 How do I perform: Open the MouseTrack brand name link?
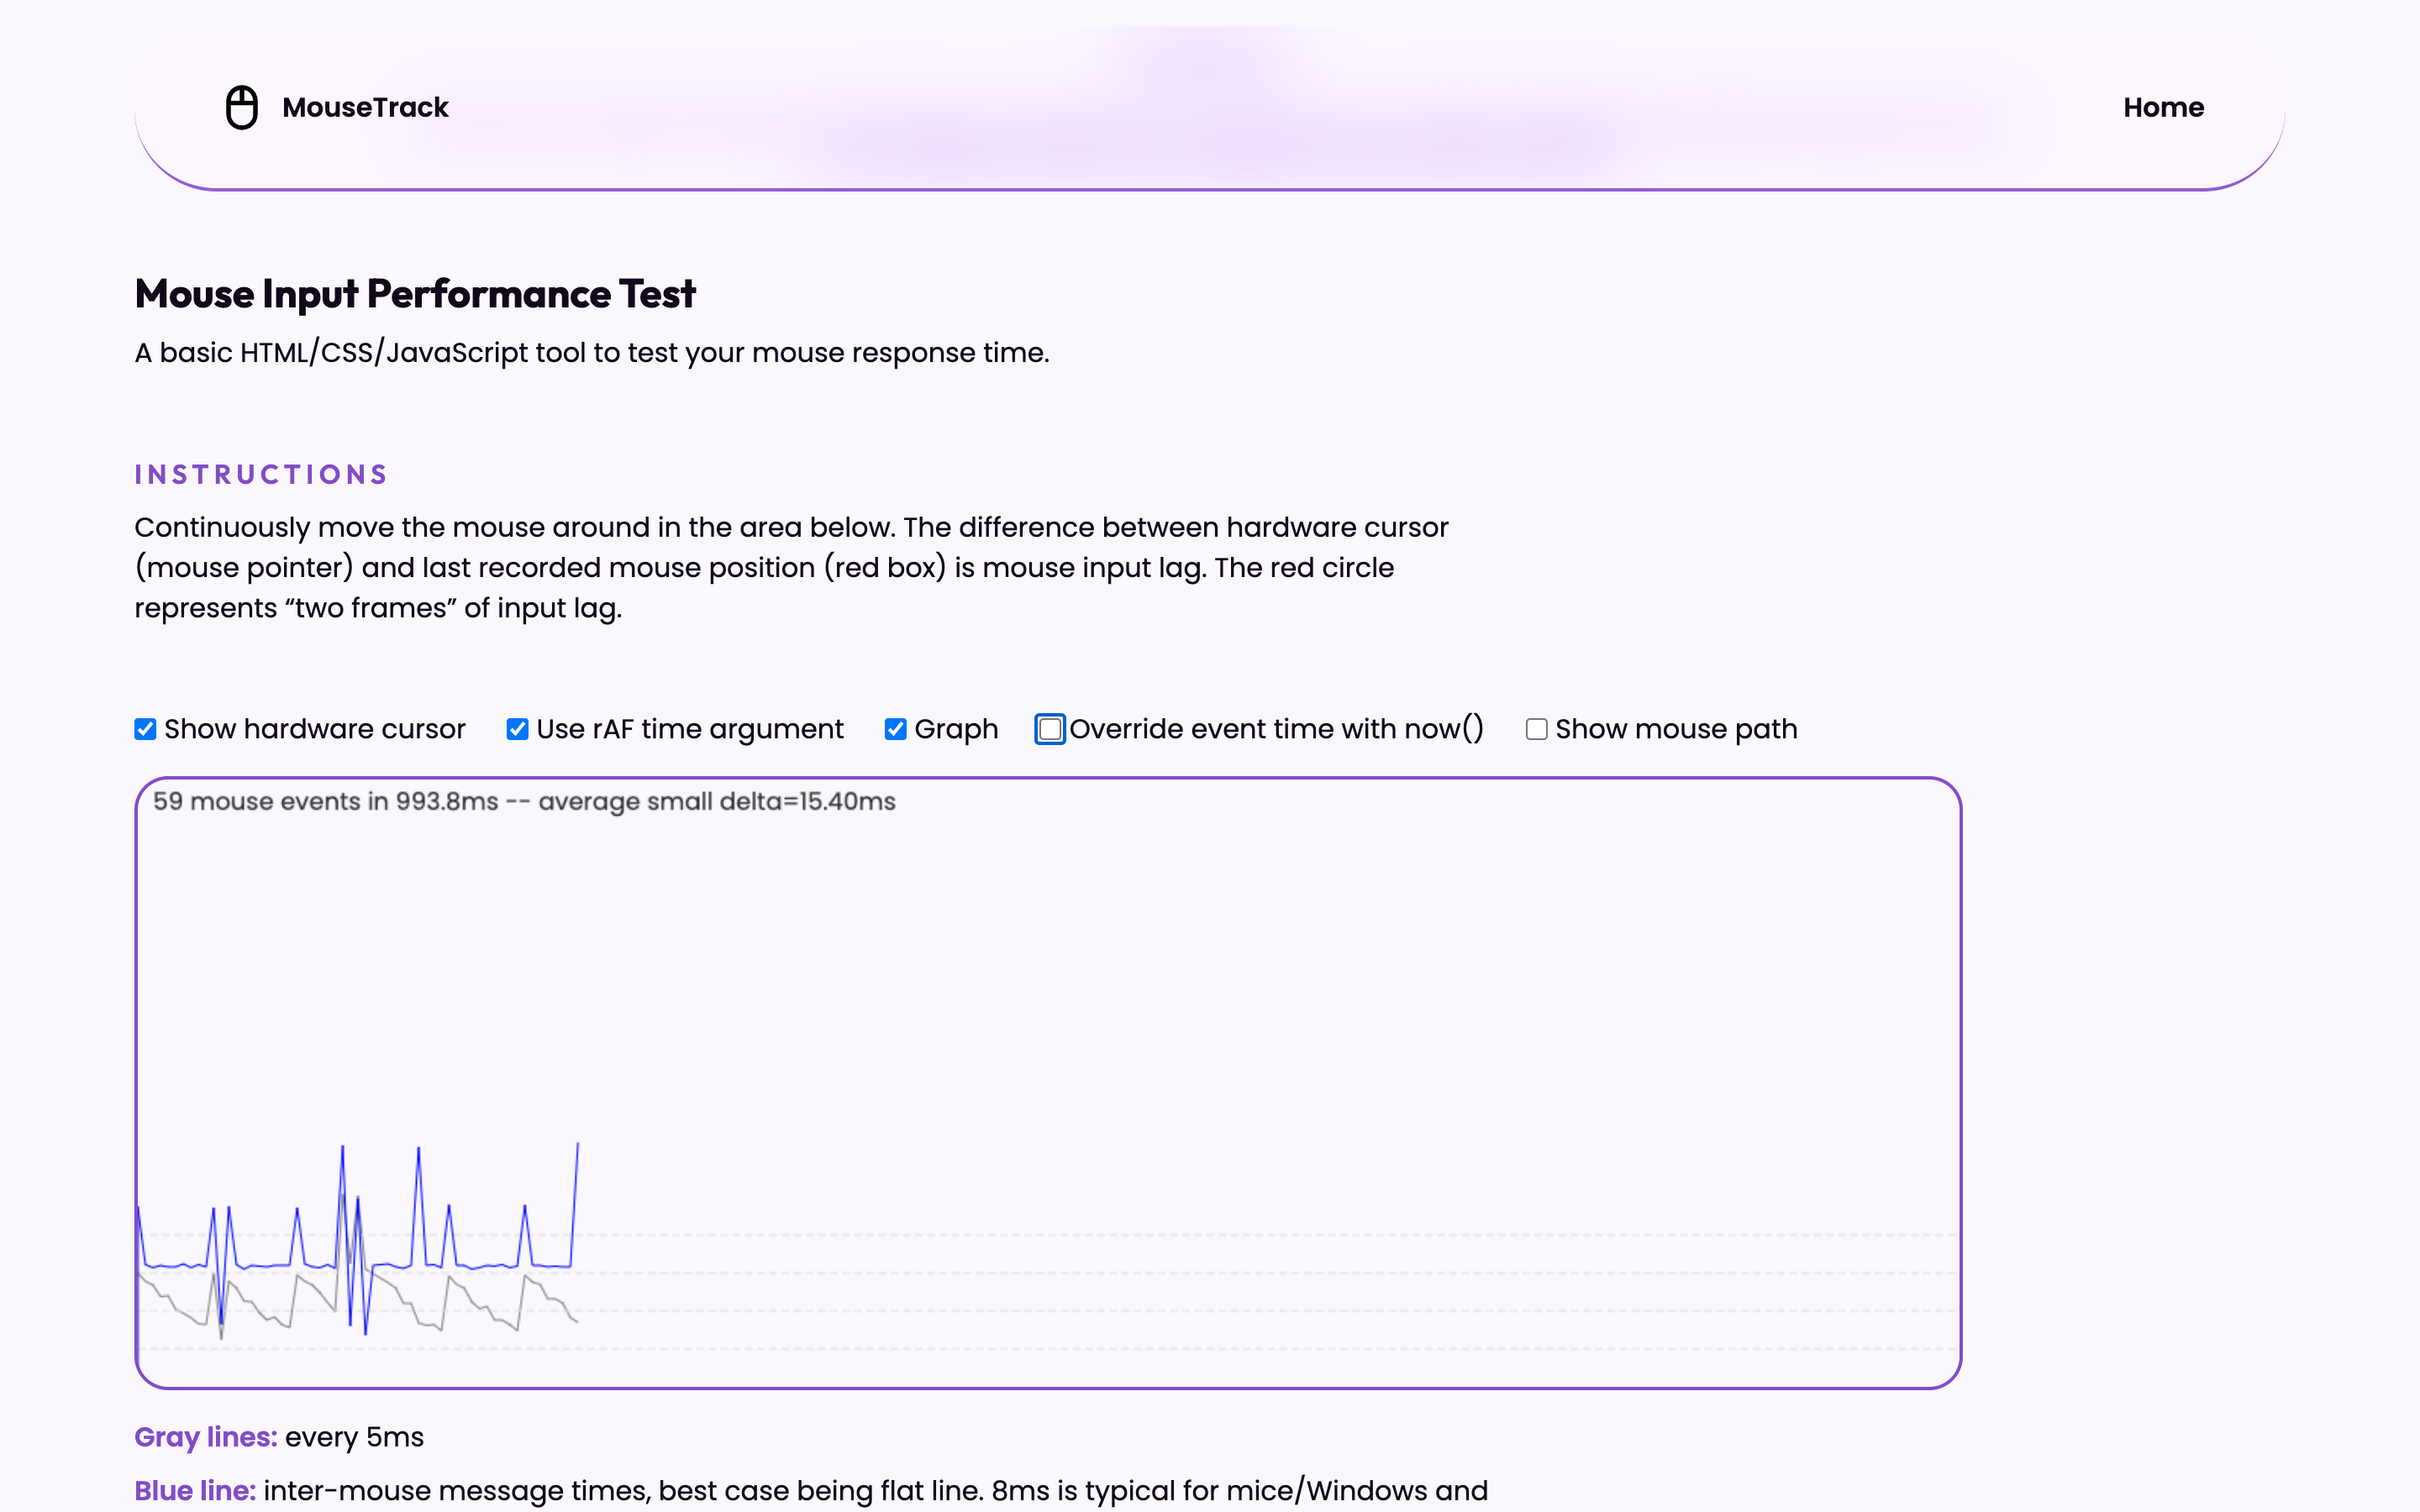[365, 107]
